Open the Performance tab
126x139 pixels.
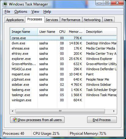(71, 20)
